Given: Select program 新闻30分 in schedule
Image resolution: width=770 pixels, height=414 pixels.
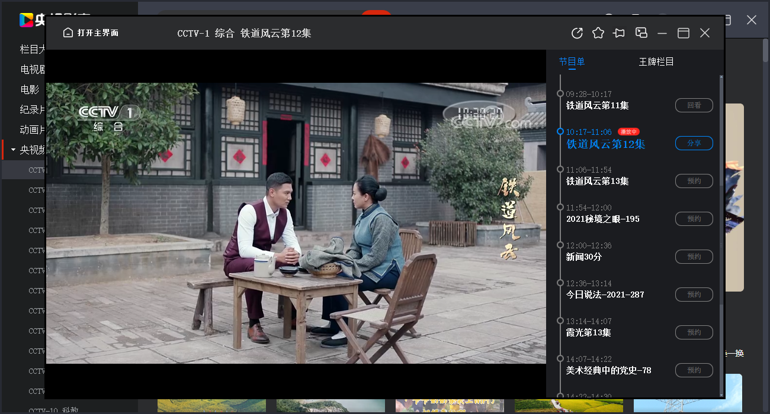Looking at the screenshot, I should coord(584,257).
